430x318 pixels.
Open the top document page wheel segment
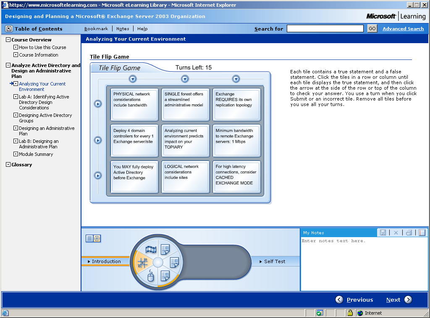coord(165,249)
